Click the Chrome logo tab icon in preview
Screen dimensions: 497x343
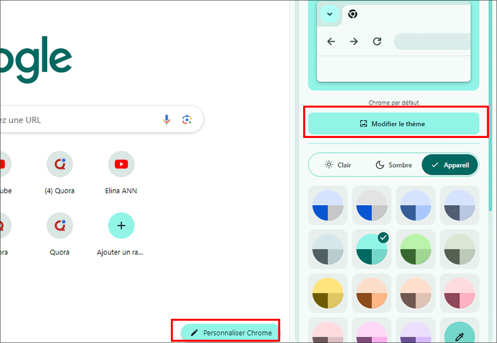(x=352, y=14)
